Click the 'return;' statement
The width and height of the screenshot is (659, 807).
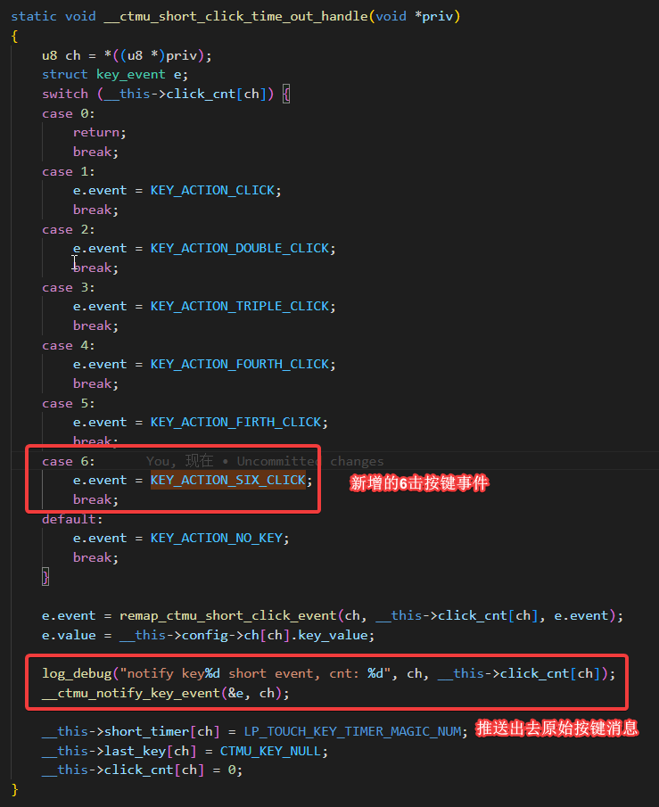point(99,133)
